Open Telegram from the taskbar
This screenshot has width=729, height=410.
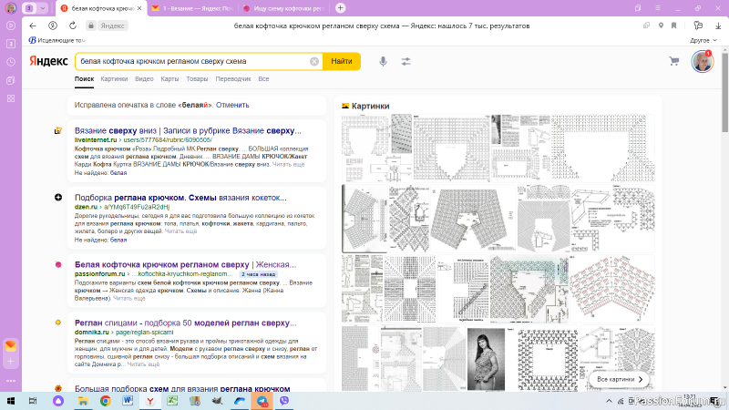coord(262,401)
